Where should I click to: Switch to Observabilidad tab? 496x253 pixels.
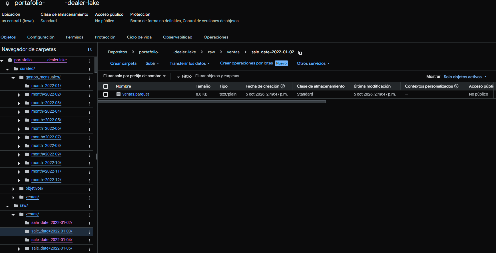click(178, 37)
